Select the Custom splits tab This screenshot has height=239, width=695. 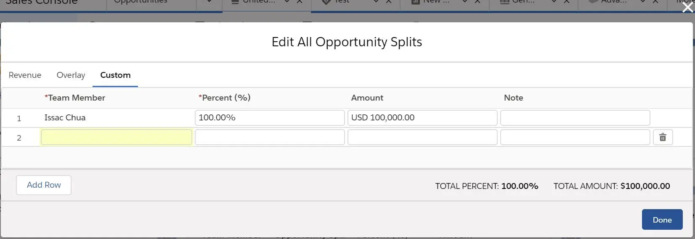point(115,75)
